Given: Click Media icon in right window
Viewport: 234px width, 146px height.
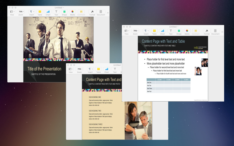Looking at the screenshot, I should [187, 31].
